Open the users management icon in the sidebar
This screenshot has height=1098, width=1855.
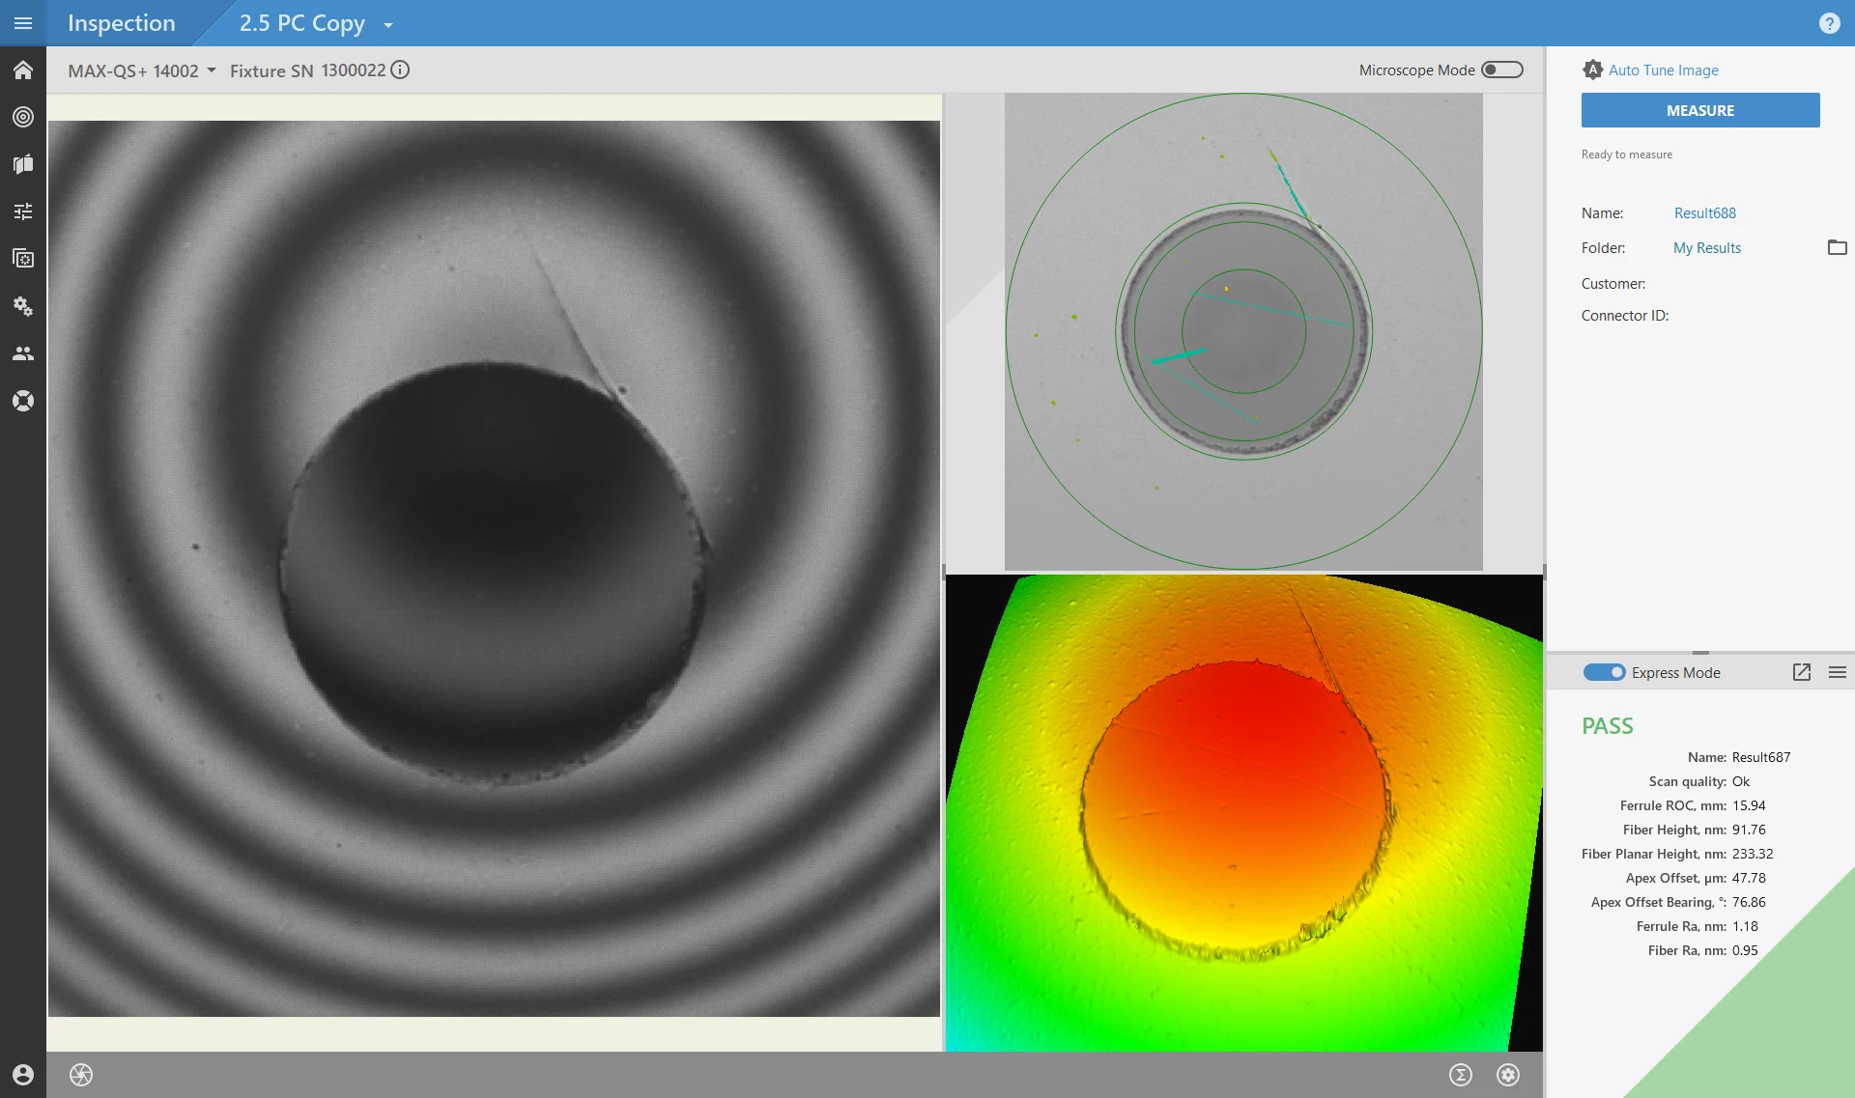pos(23,353)
